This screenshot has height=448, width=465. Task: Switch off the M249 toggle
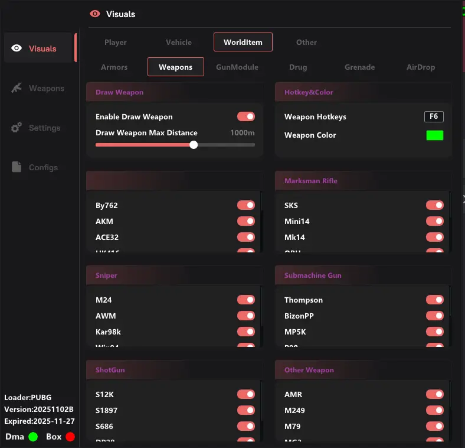click(435, 410)
